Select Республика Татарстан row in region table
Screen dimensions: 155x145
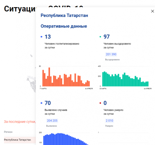(20, 140)
